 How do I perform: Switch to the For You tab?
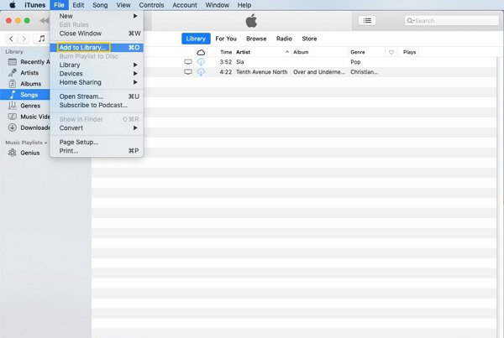pos(226,39)
